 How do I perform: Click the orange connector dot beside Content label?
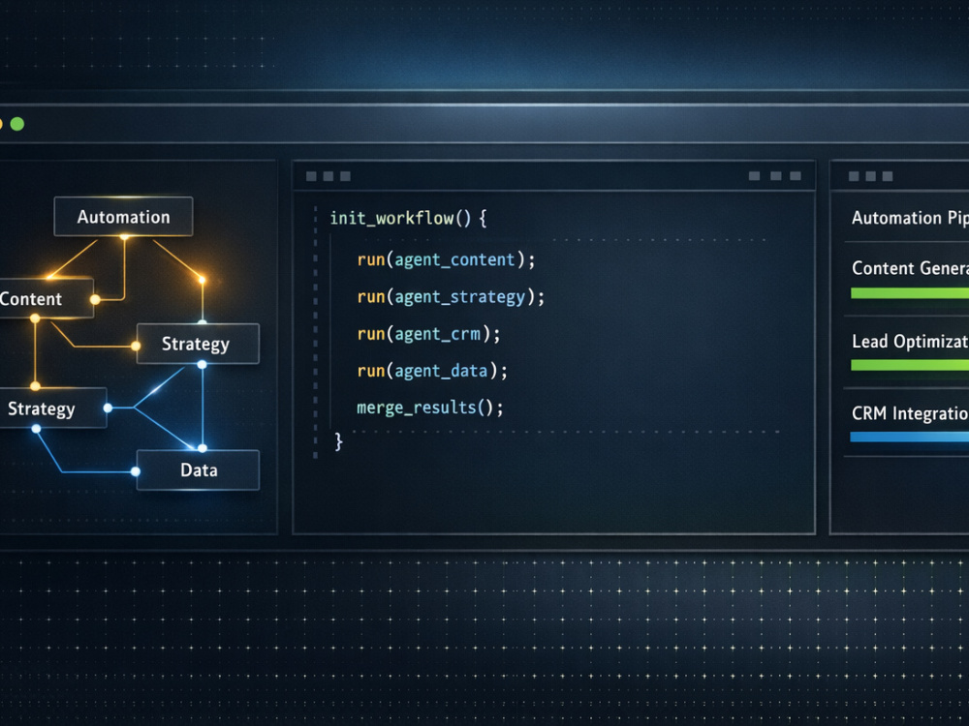click(95, 299)
